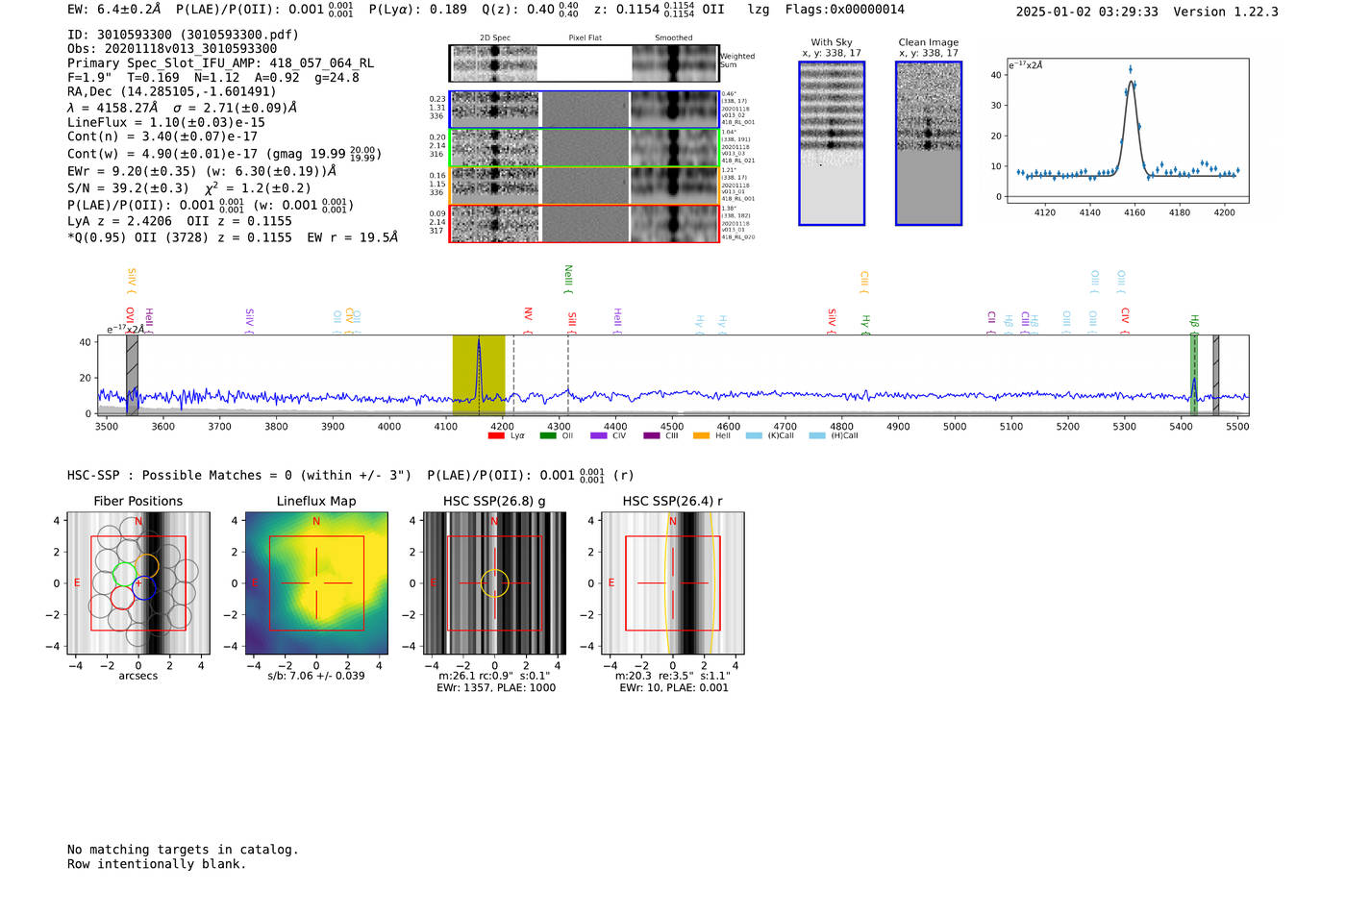1346x916 pixels.
Task: Click the Pixel Flat column header
Action: click(585, 37)
